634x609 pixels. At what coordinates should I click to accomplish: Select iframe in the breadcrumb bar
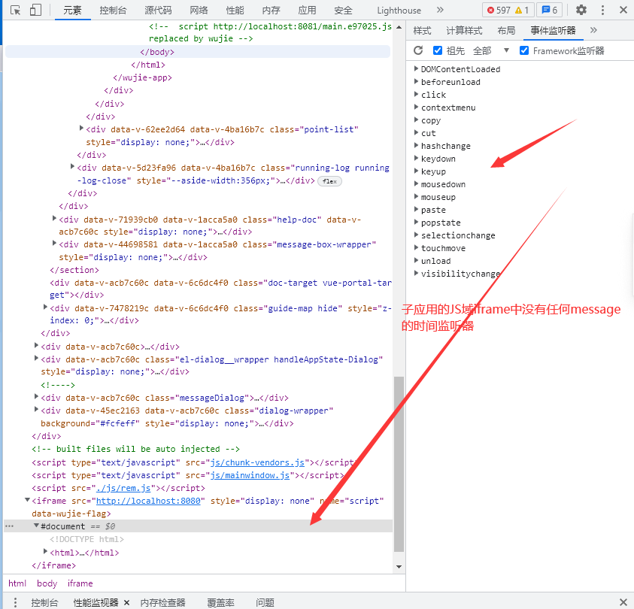(79, 583)
